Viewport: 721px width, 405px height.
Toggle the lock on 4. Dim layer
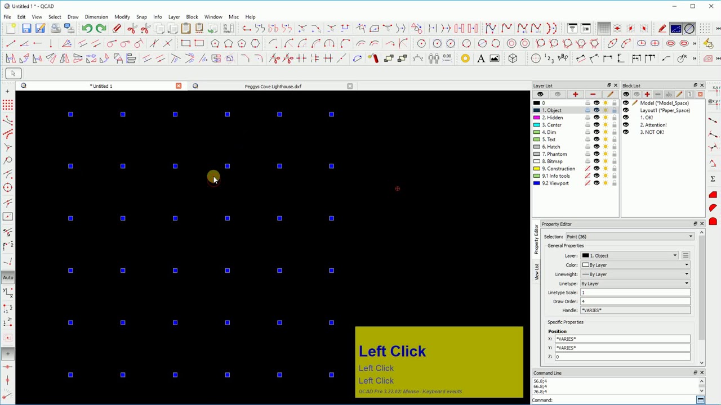[x=614, y=132]
